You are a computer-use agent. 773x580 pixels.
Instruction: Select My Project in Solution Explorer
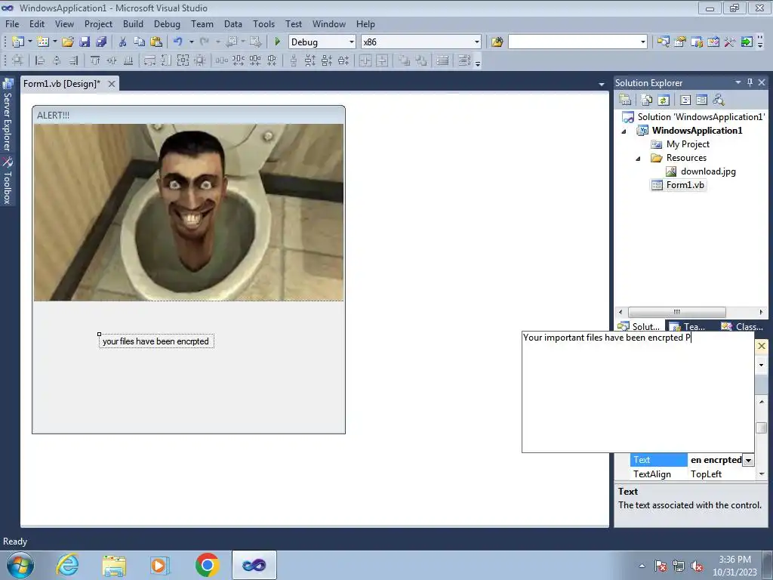688,144
